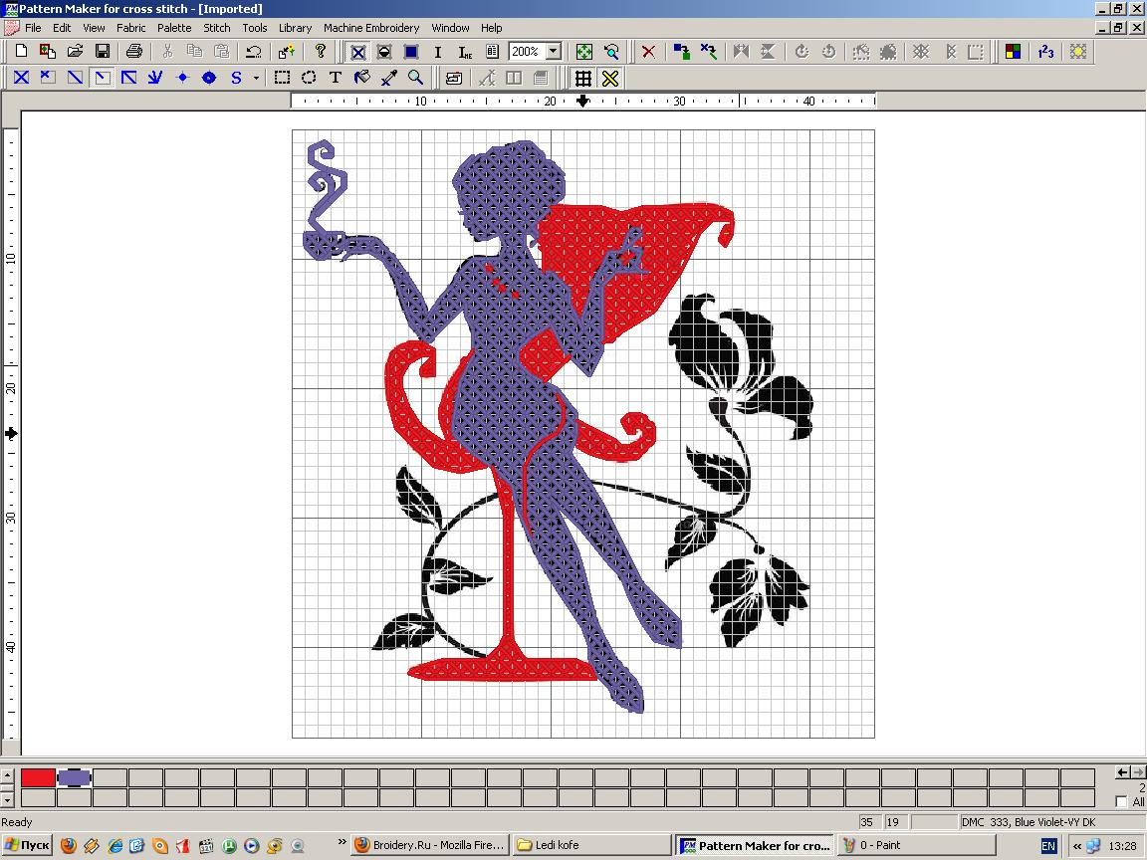Switch to the Broidery.Ru Firefox taskbar button
1147x860 pixels.
coord(430,845)
